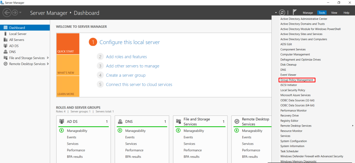
Task: Click Add roles and features link
Action: 126,57
